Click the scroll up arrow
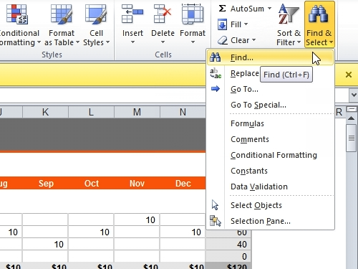Screen dimensions: 358x269 pos(351,118)
